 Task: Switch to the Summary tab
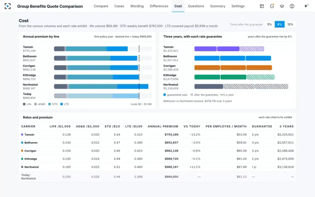pos(218,6)
